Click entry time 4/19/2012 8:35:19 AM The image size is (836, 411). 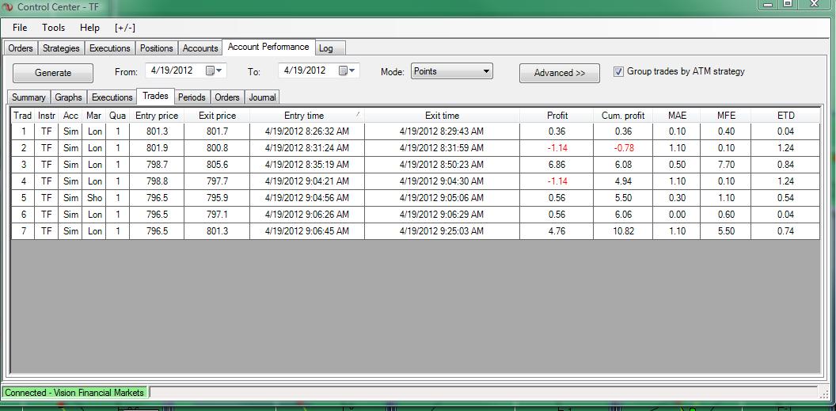click(306, 165)
